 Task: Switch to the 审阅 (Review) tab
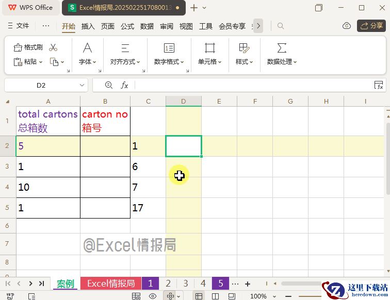click(x=167, y=26)
